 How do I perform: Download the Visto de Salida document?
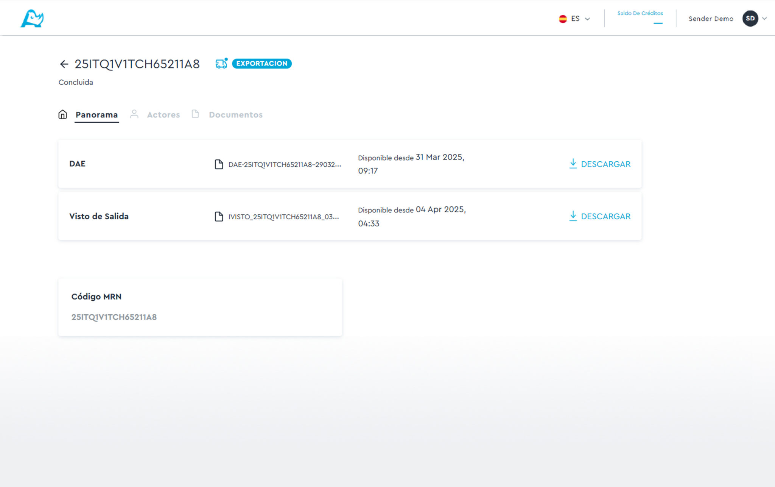(x=600, y=216)
